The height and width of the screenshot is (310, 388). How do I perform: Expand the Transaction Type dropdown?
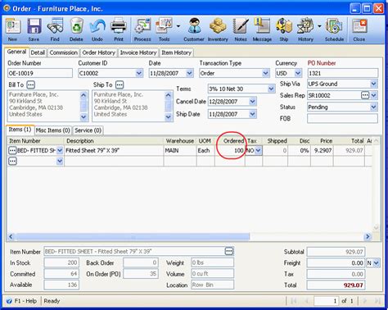[x=265, y=73]
